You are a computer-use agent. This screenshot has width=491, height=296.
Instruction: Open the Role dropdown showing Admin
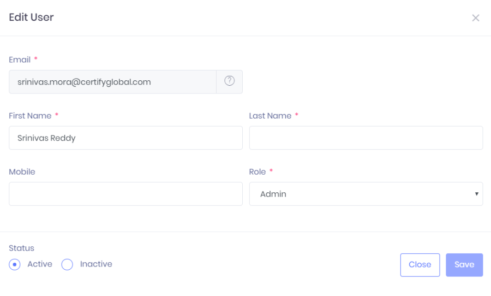(x=366, y=194)
